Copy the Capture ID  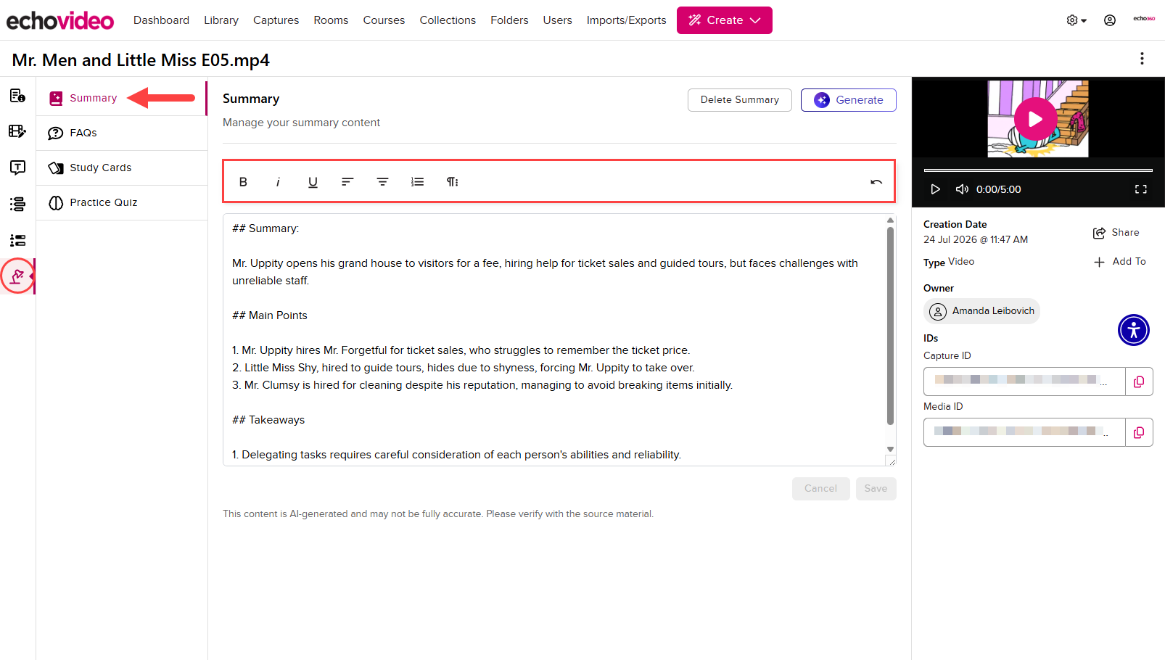pos(1139,381)
